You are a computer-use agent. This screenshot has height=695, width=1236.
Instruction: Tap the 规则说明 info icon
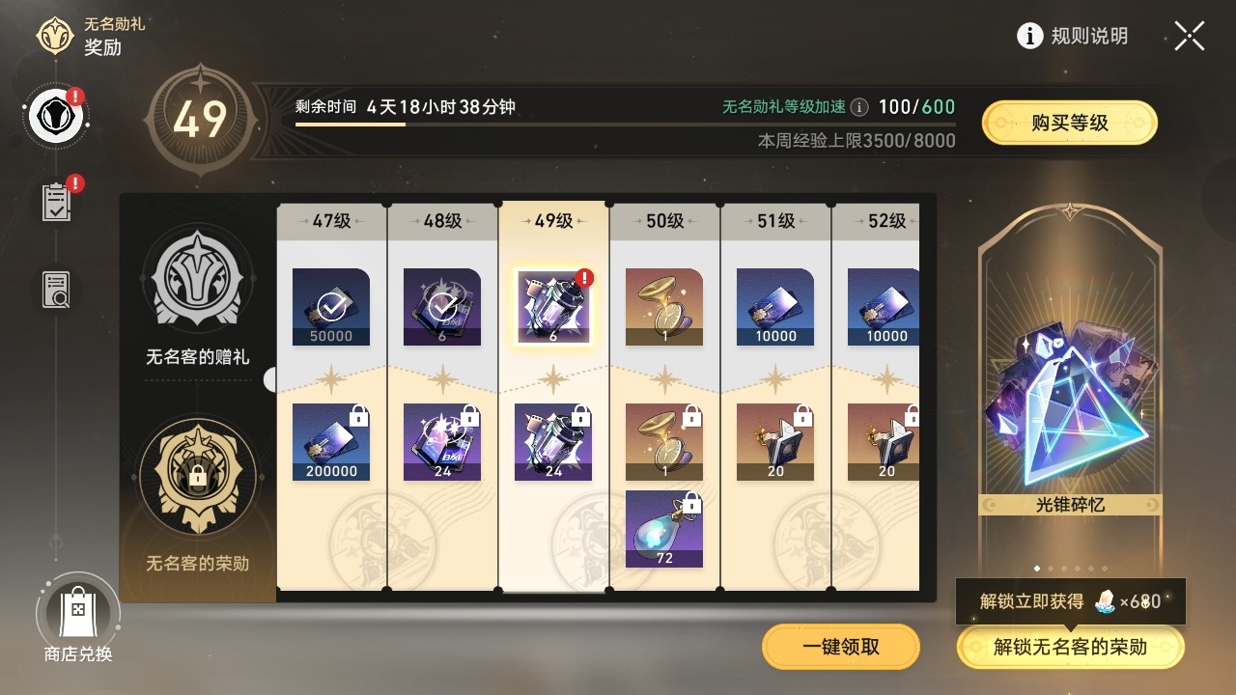click(1030, 36)
